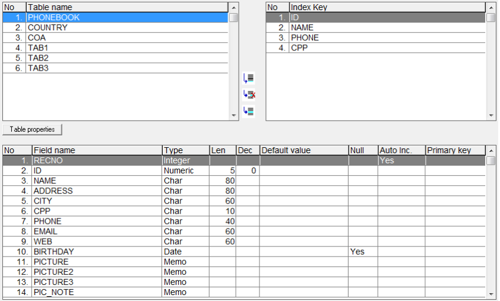This screenshot has height=301, width=500.
Task: Click the Numeric type cell of ID
Action: [186, 170]
